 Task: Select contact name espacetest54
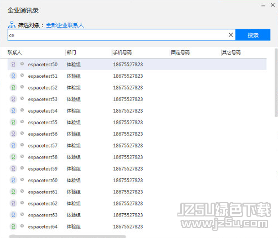(43, 111)
